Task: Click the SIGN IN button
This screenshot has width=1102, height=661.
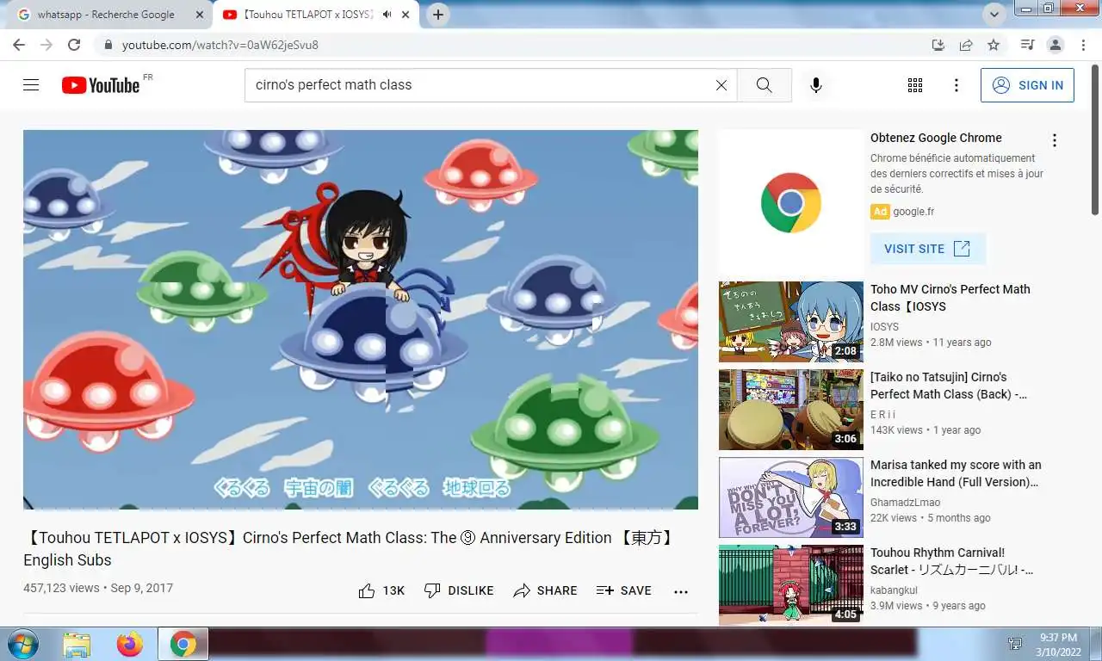Action: (1027, 85)
